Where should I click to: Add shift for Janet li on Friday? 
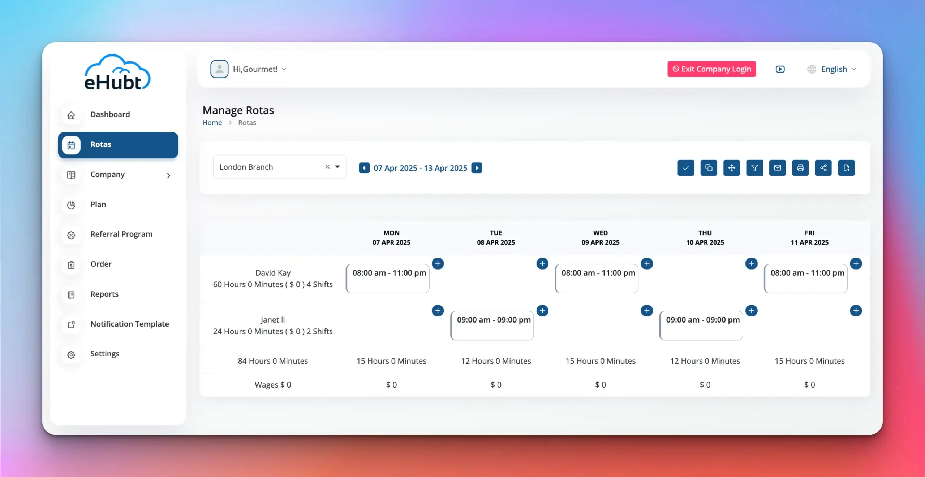pos(856,311)
